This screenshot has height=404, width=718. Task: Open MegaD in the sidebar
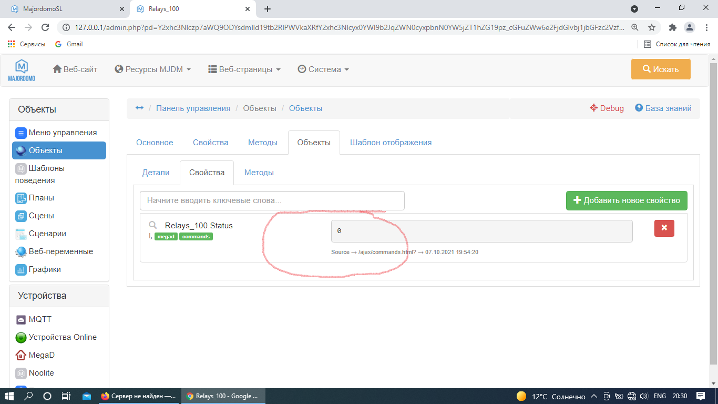point(35,355)
